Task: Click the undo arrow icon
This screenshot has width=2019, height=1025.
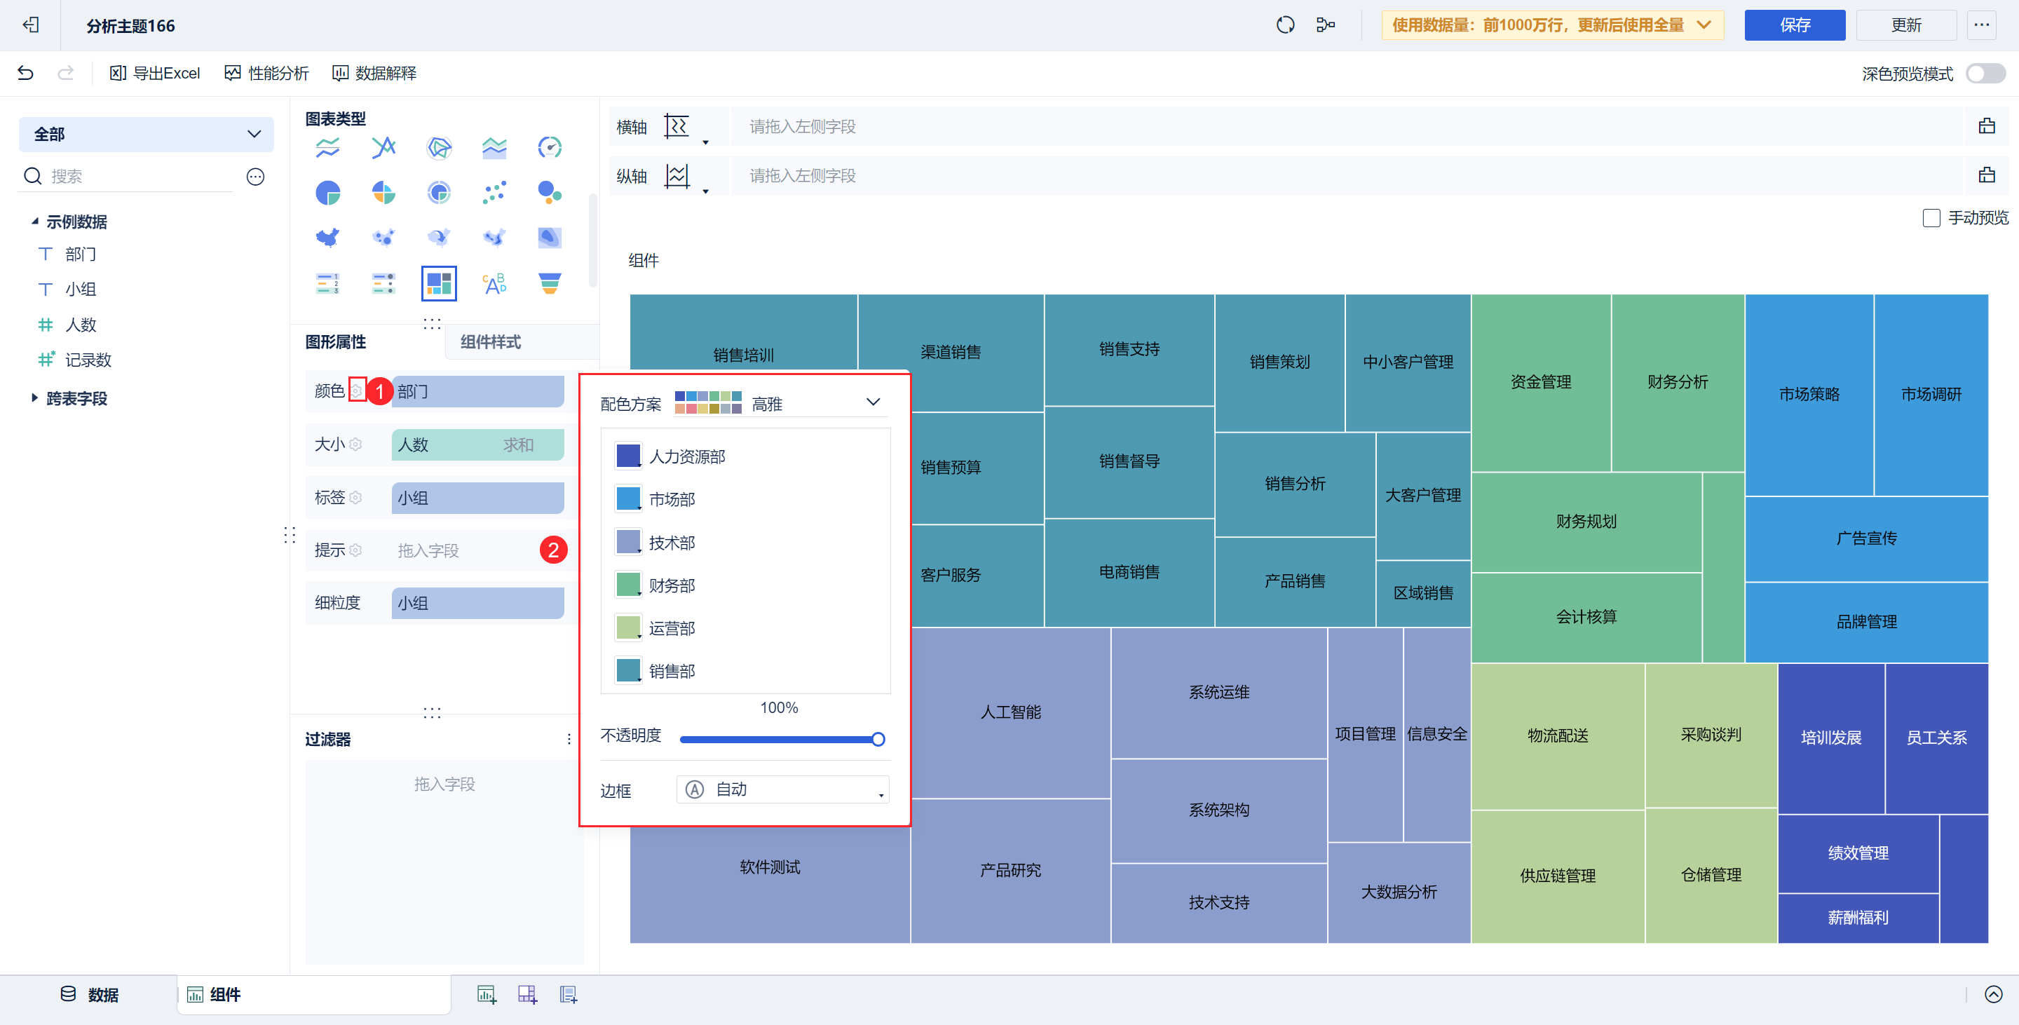Action: [x=25, y=73]
